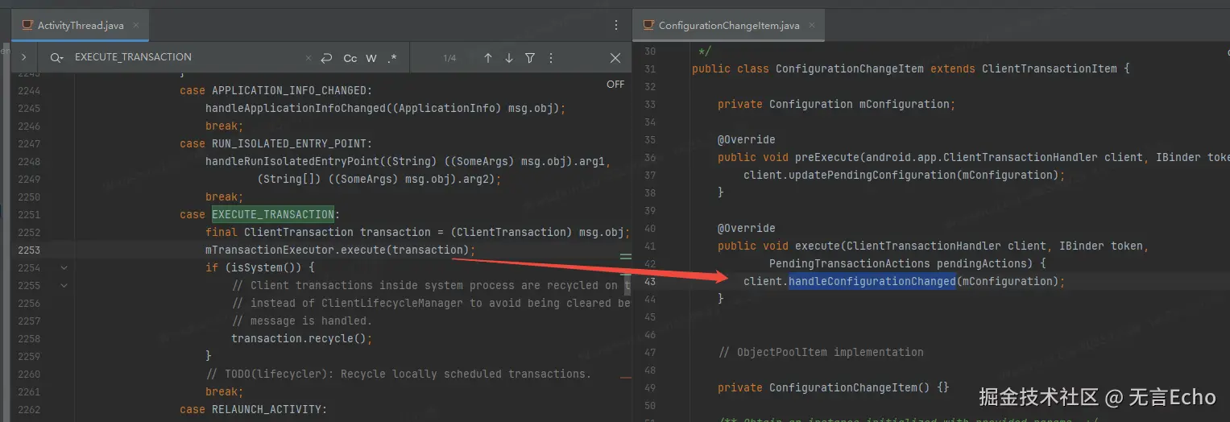Close the find bar
The width and height of the screenshot is (1230, 422).
coord(615,58)
